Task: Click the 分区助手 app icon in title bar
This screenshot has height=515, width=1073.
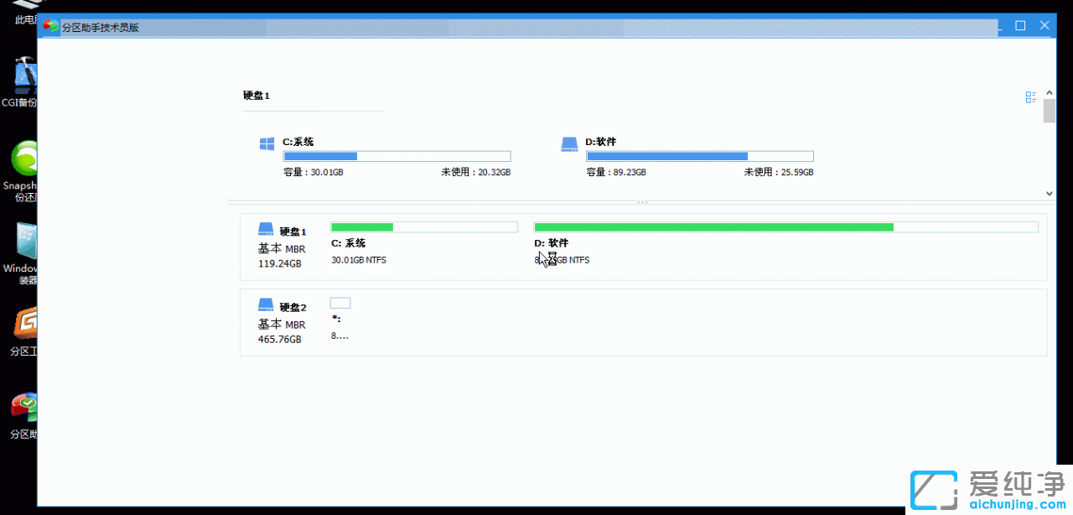Action: [x=51, y=27]
